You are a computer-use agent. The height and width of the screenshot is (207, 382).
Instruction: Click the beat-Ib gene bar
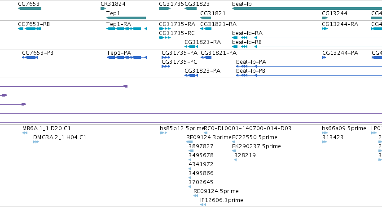307,9
